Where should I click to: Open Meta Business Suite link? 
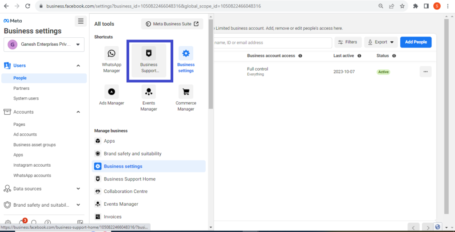(x=172, y=24)
